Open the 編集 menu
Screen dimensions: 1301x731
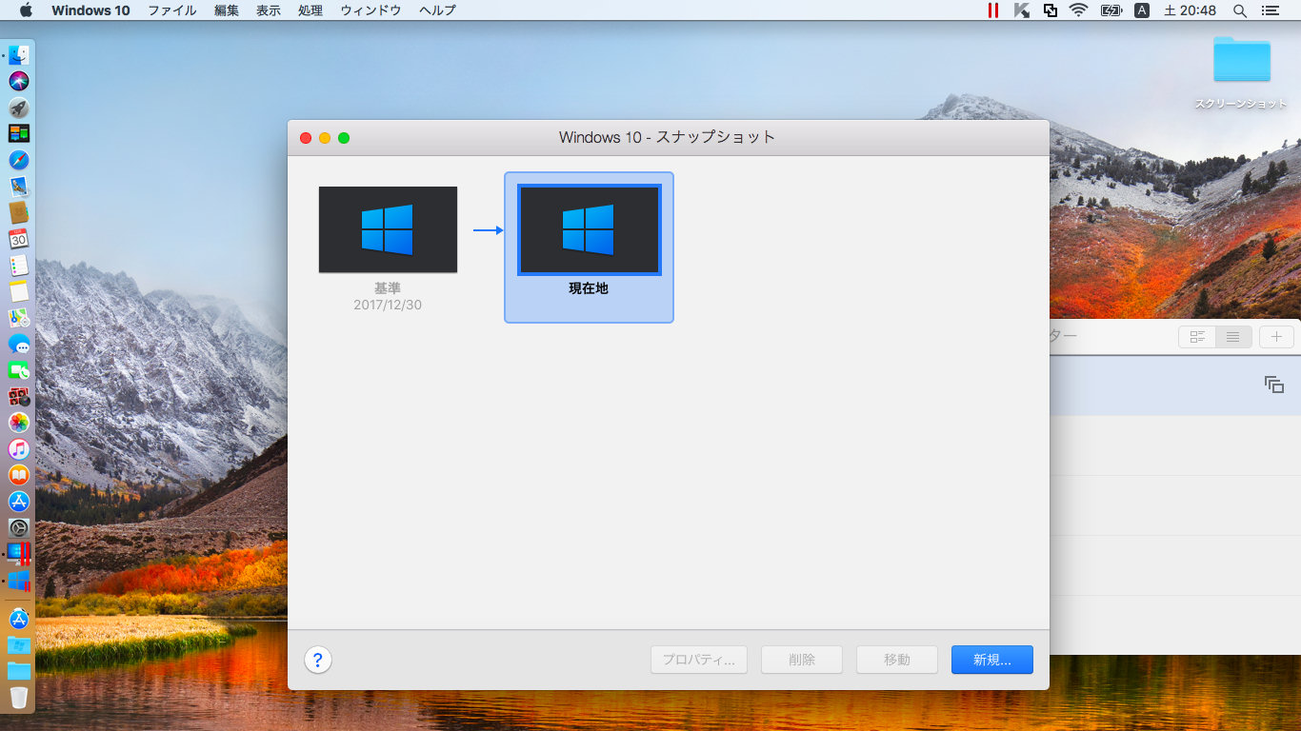pyautogui.click(x=227, y=10)
